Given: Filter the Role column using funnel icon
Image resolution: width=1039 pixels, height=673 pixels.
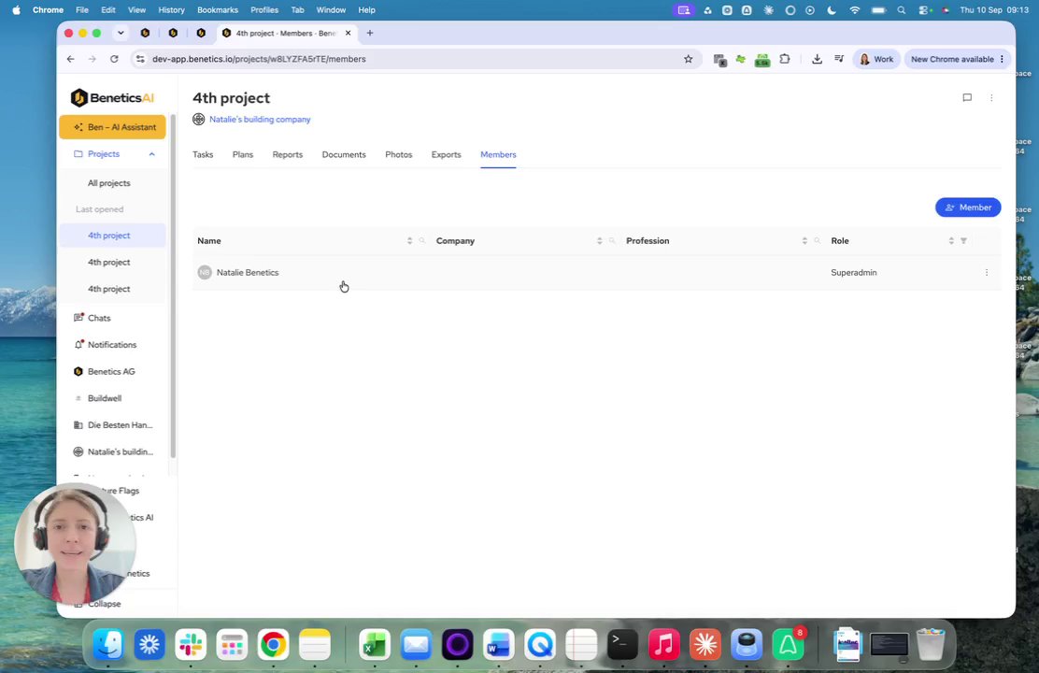Looking at the screenshot, I should pyautogui.click(x=963, y=240).
